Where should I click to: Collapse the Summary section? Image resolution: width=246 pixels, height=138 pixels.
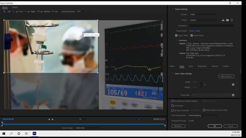(177, 40)
